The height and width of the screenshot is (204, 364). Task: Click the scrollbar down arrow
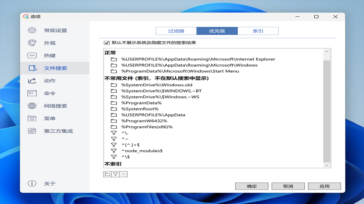click(x=327, y=165)
